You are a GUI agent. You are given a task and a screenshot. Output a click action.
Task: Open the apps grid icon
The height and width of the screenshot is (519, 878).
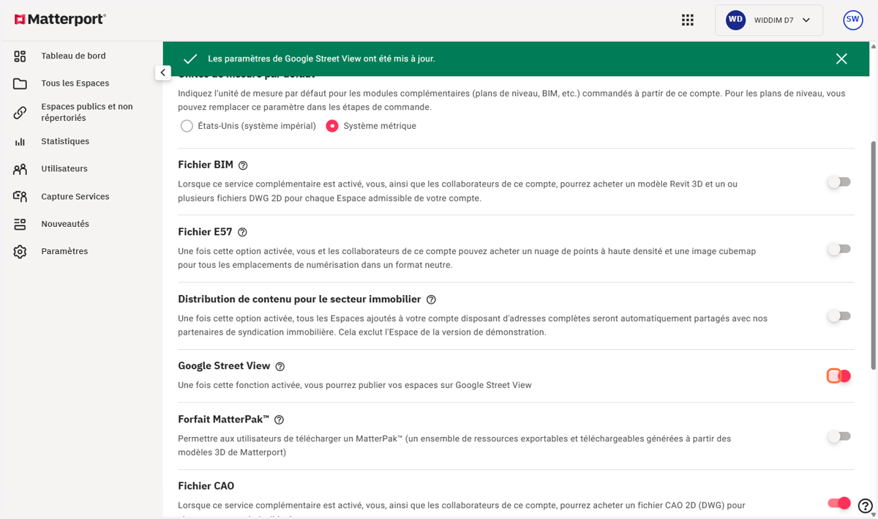point(688,20)
